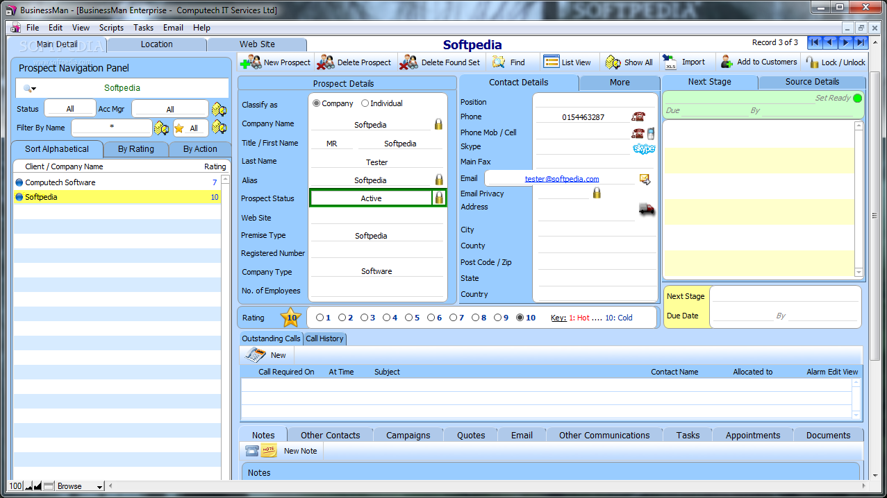Switch to the Web Site tab

point(257,44)
